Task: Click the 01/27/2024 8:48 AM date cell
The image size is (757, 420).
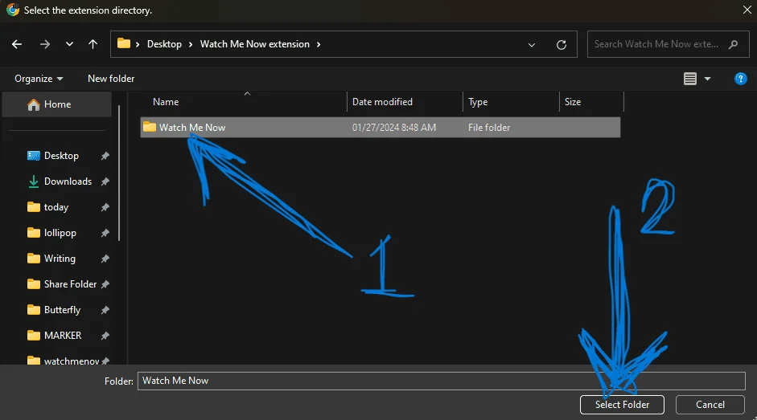Action: coord(394,128)
